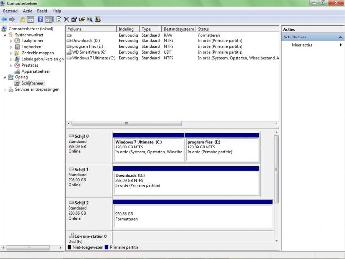Select Apparaatbeheer in the tree

(35, 71)
